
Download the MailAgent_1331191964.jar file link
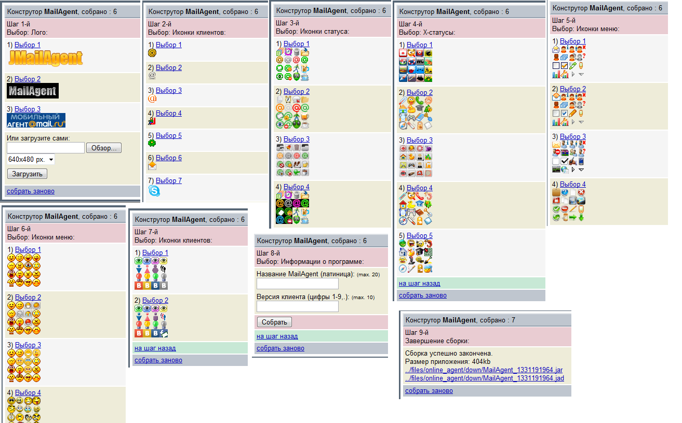pos(484,370)
